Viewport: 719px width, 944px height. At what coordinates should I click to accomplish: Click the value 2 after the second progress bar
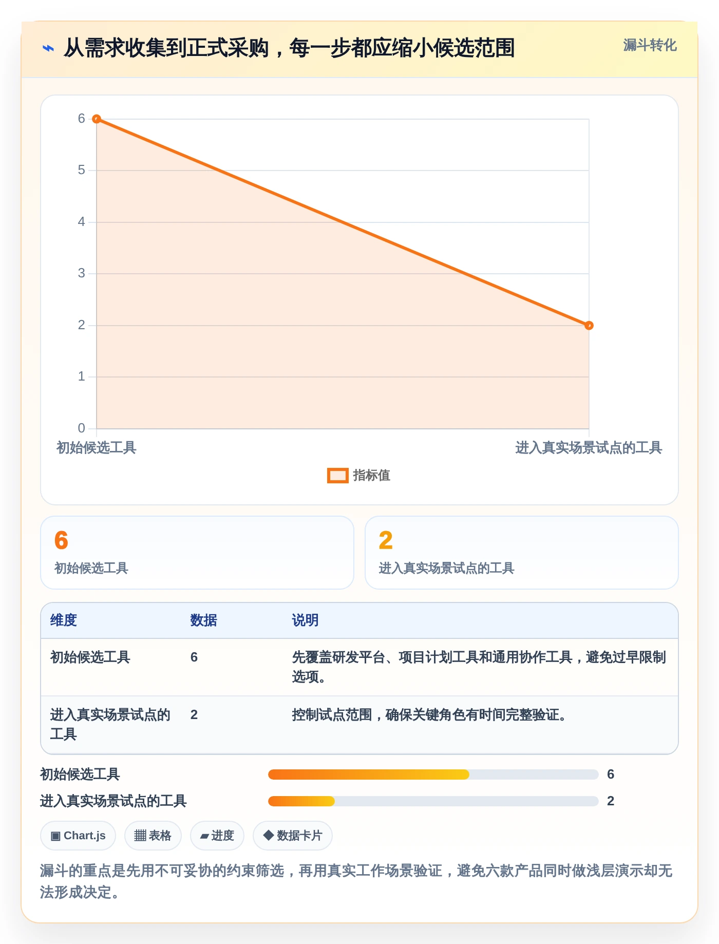(611, 801)
